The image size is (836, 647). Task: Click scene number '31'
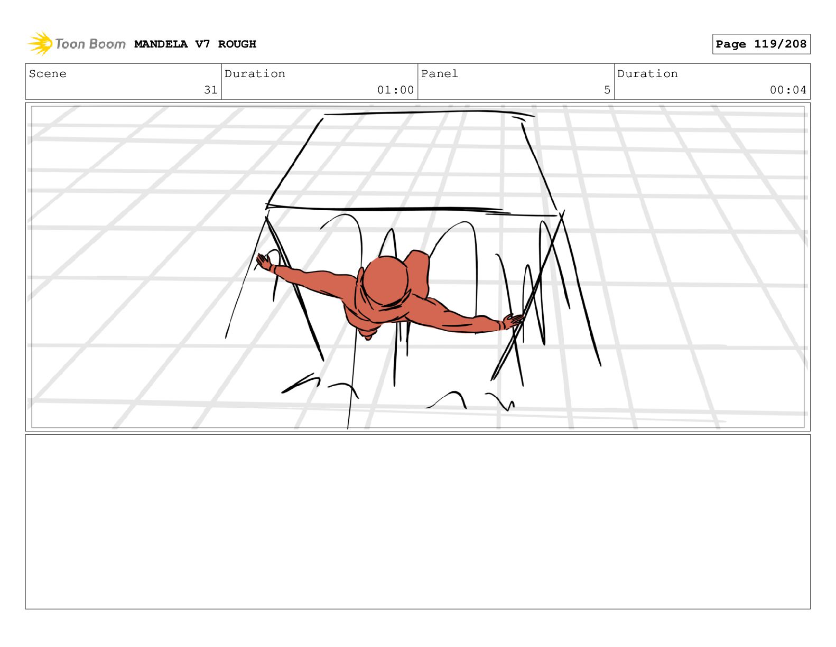click(211, 90)
